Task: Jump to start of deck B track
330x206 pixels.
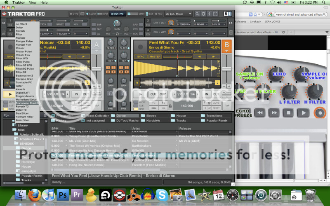Action: coord(137,83)
